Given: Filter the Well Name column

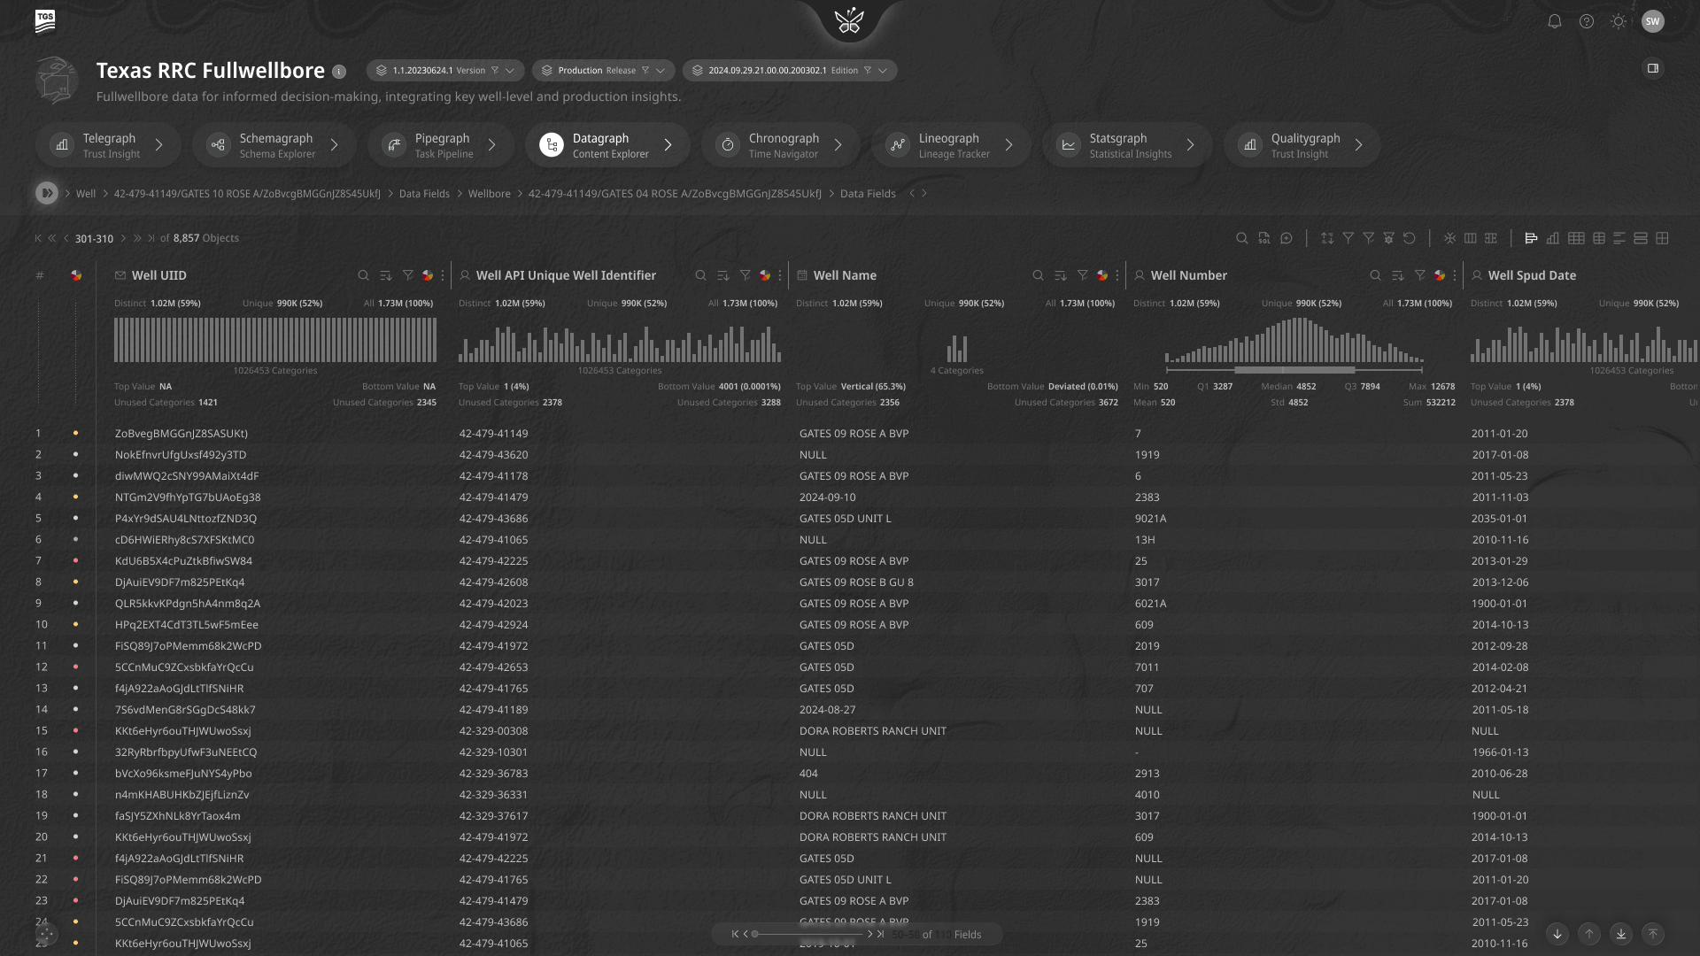Looking at the screenshot, I should (1082, 275).
